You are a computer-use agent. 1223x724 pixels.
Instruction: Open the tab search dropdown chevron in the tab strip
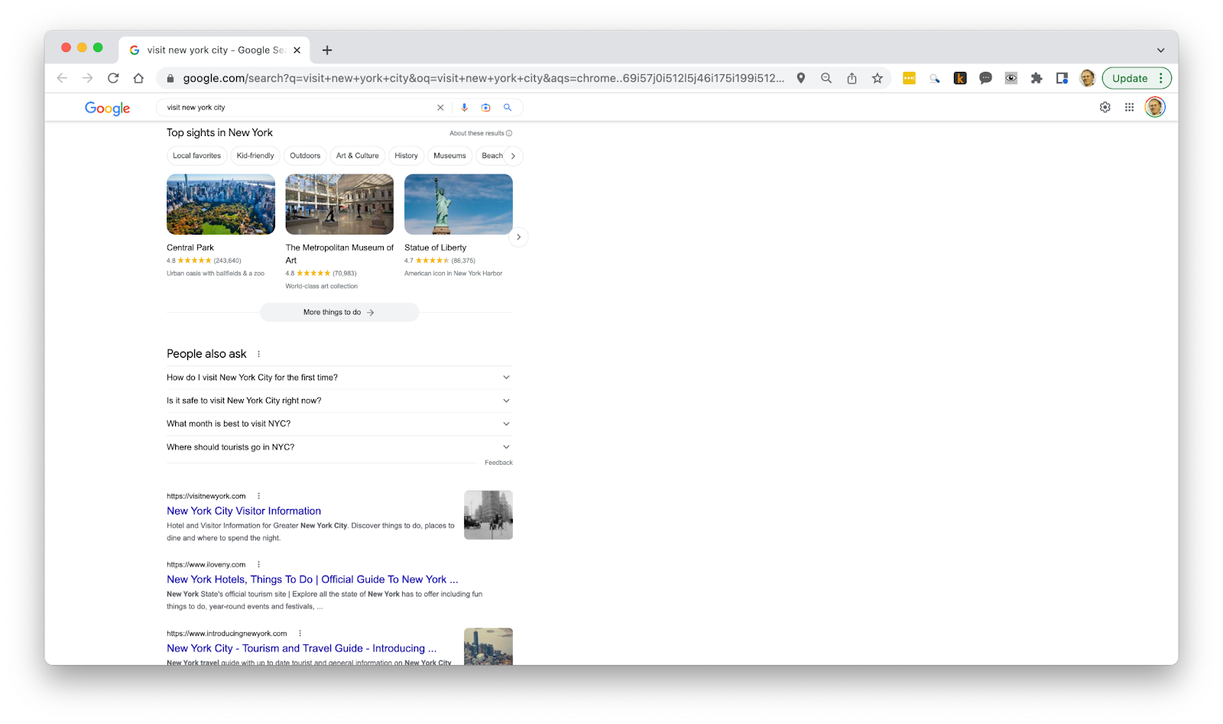coord(1160,50)
